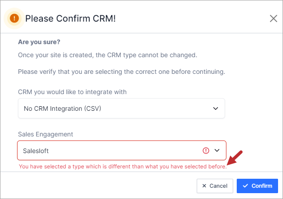Open the Salesloft Sales Engagement dropdown
The image size is (283, 199).
pyautogui.click(x=122, y=150)
